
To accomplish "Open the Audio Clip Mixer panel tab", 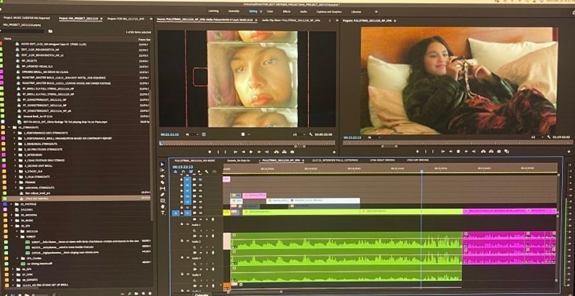I will [x=291, y=20].
